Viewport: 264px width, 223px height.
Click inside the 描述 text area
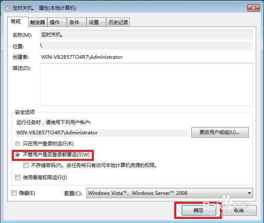[146, 85]
